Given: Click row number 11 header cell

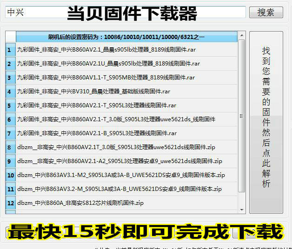Looking at the screenshot, I should pyautogui.click(x=11, y=189).
